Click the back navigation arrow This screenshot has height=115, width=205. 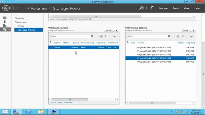(6, 8)
